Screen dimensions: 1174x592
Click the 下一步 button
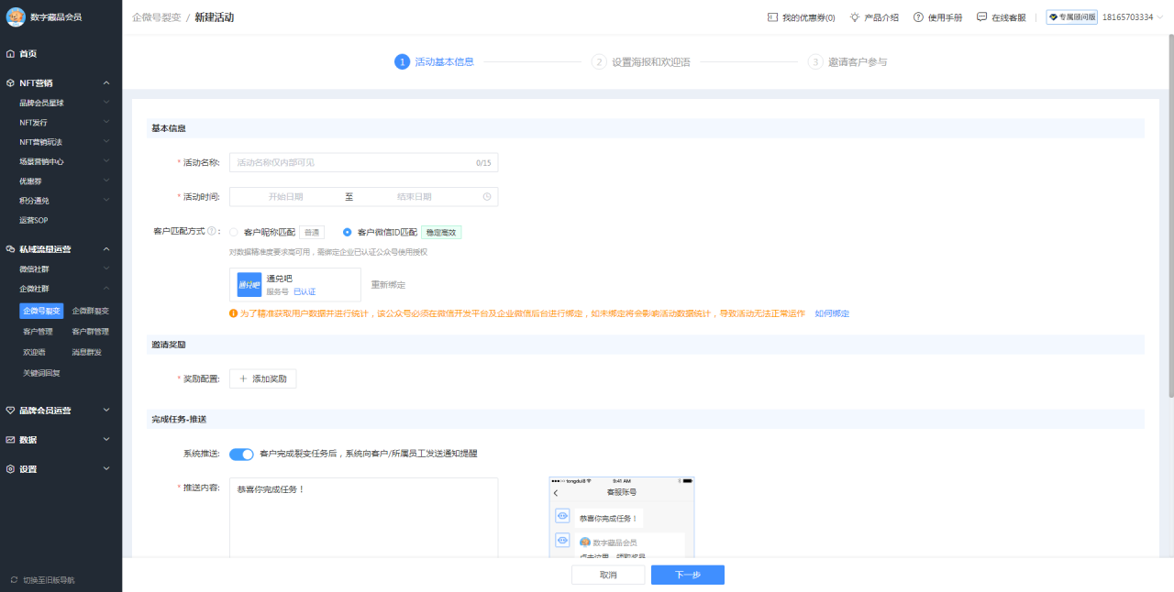pos(687,575)
